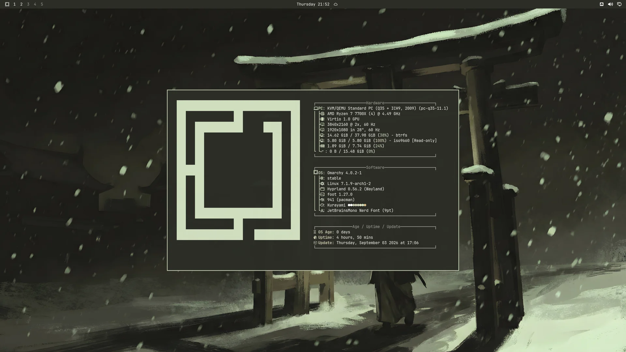This screenshot has width=626, height=352.
Task: Switch to workspace 2
Action: click(x=21, y=4)
